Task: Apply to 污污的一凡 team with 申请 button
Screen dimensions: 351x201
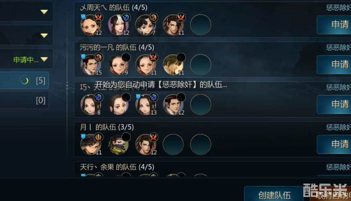Action: pos(334,65)
